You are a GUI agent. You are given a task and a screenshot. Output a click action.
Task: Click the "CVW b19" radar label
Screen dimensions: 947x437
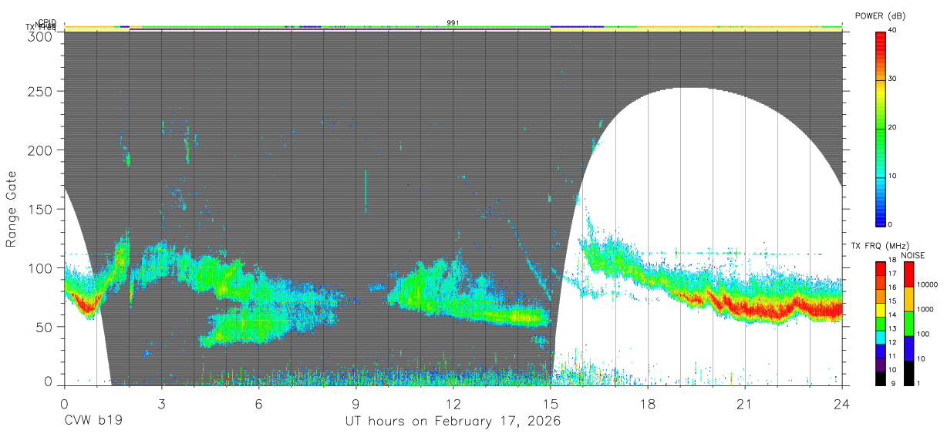point(93,422)
